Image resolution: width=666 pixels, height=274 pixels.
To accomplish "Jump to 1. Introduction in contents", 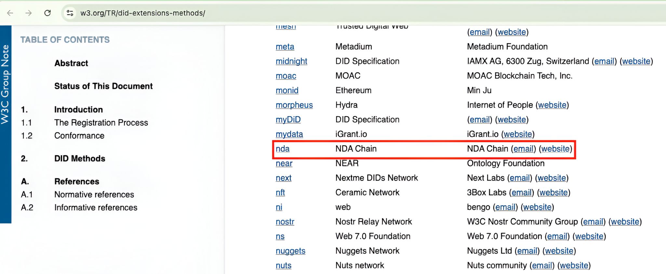I will click(78, 109).
